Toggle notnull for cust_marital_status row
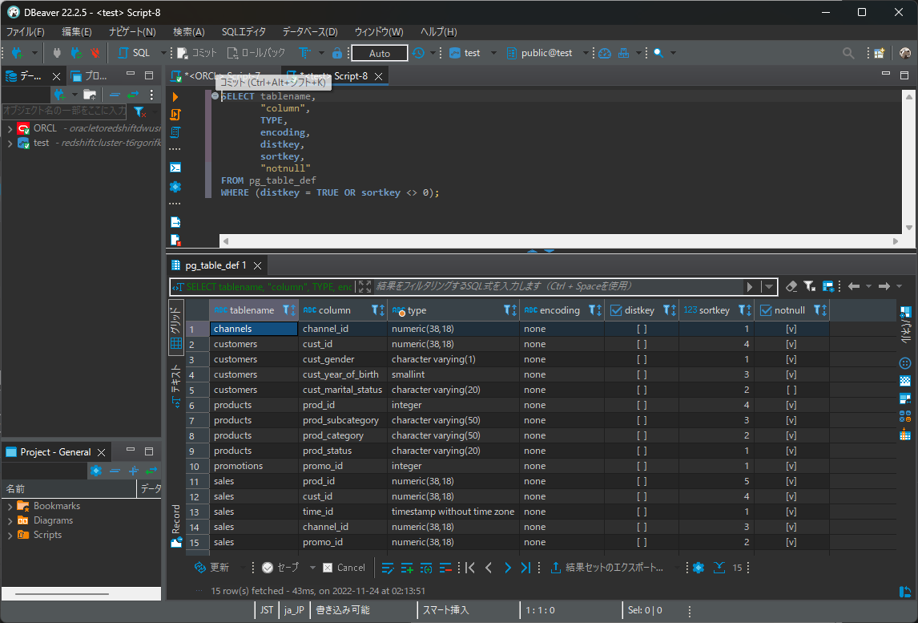The height and width of the screenshot is (623, 918). [791, 390]
